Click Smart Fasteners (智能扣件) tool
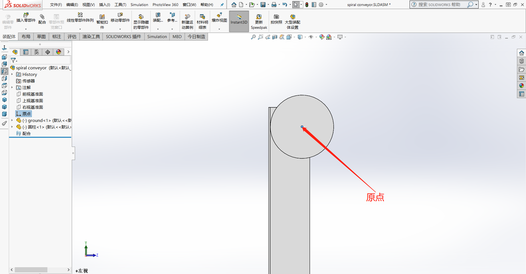This screenshot has width=526, height=274. click(102, 22)
